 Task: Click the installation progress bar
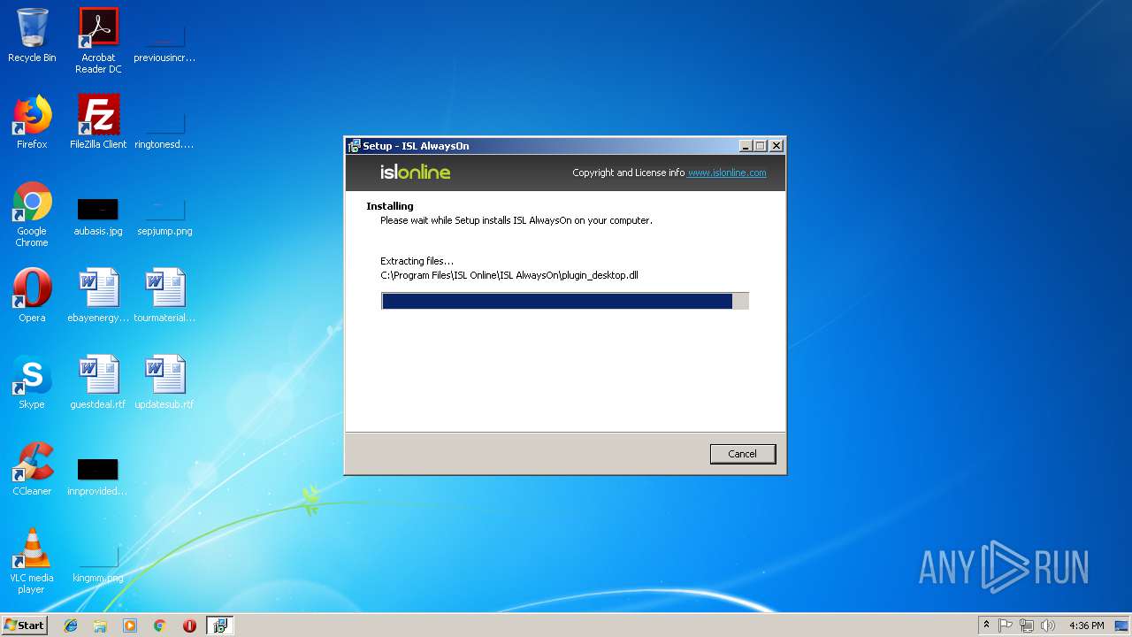(565, 301)
